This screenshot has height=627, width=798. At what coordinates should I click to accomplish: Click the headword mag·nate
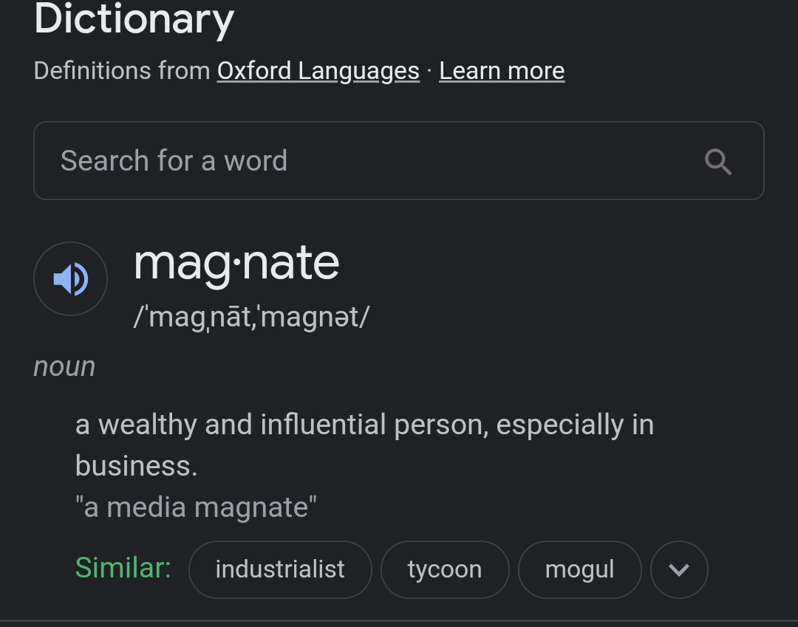click(x=236, y=263)
